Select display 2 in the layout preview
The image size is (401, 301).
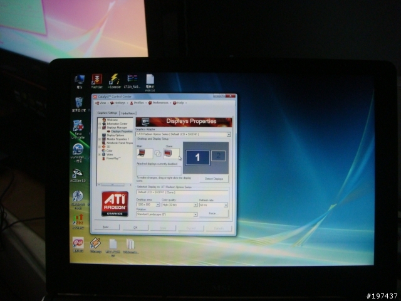[x=219, y=156]
